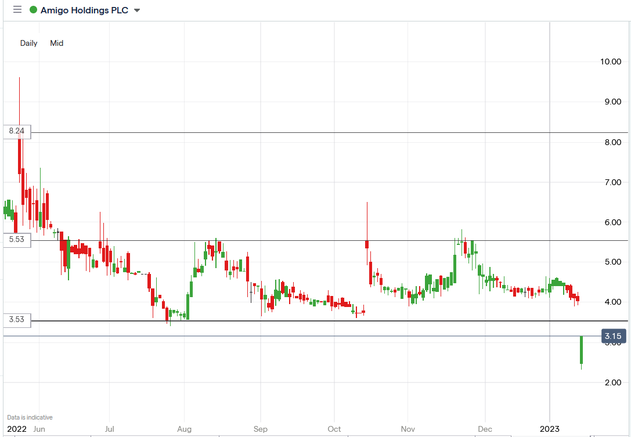Click the Jul date axis label
This screenshot has width=631, height=437.
click(x=109, y=429)
